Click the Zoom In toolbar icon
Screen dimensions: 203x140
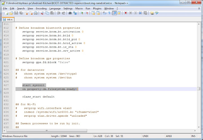click(81, 13)
